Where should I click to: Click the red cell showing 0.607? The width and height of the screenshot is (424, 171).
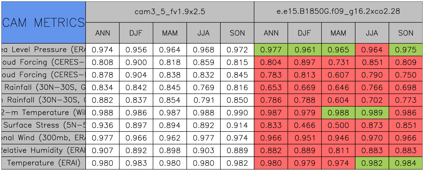pyautogui.click(x=338, y=75)
